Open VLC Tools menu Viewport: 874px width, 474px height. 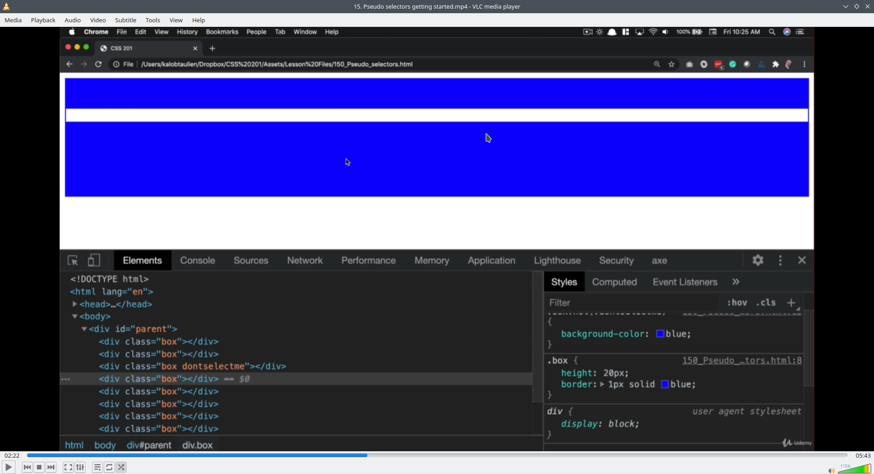153,20
